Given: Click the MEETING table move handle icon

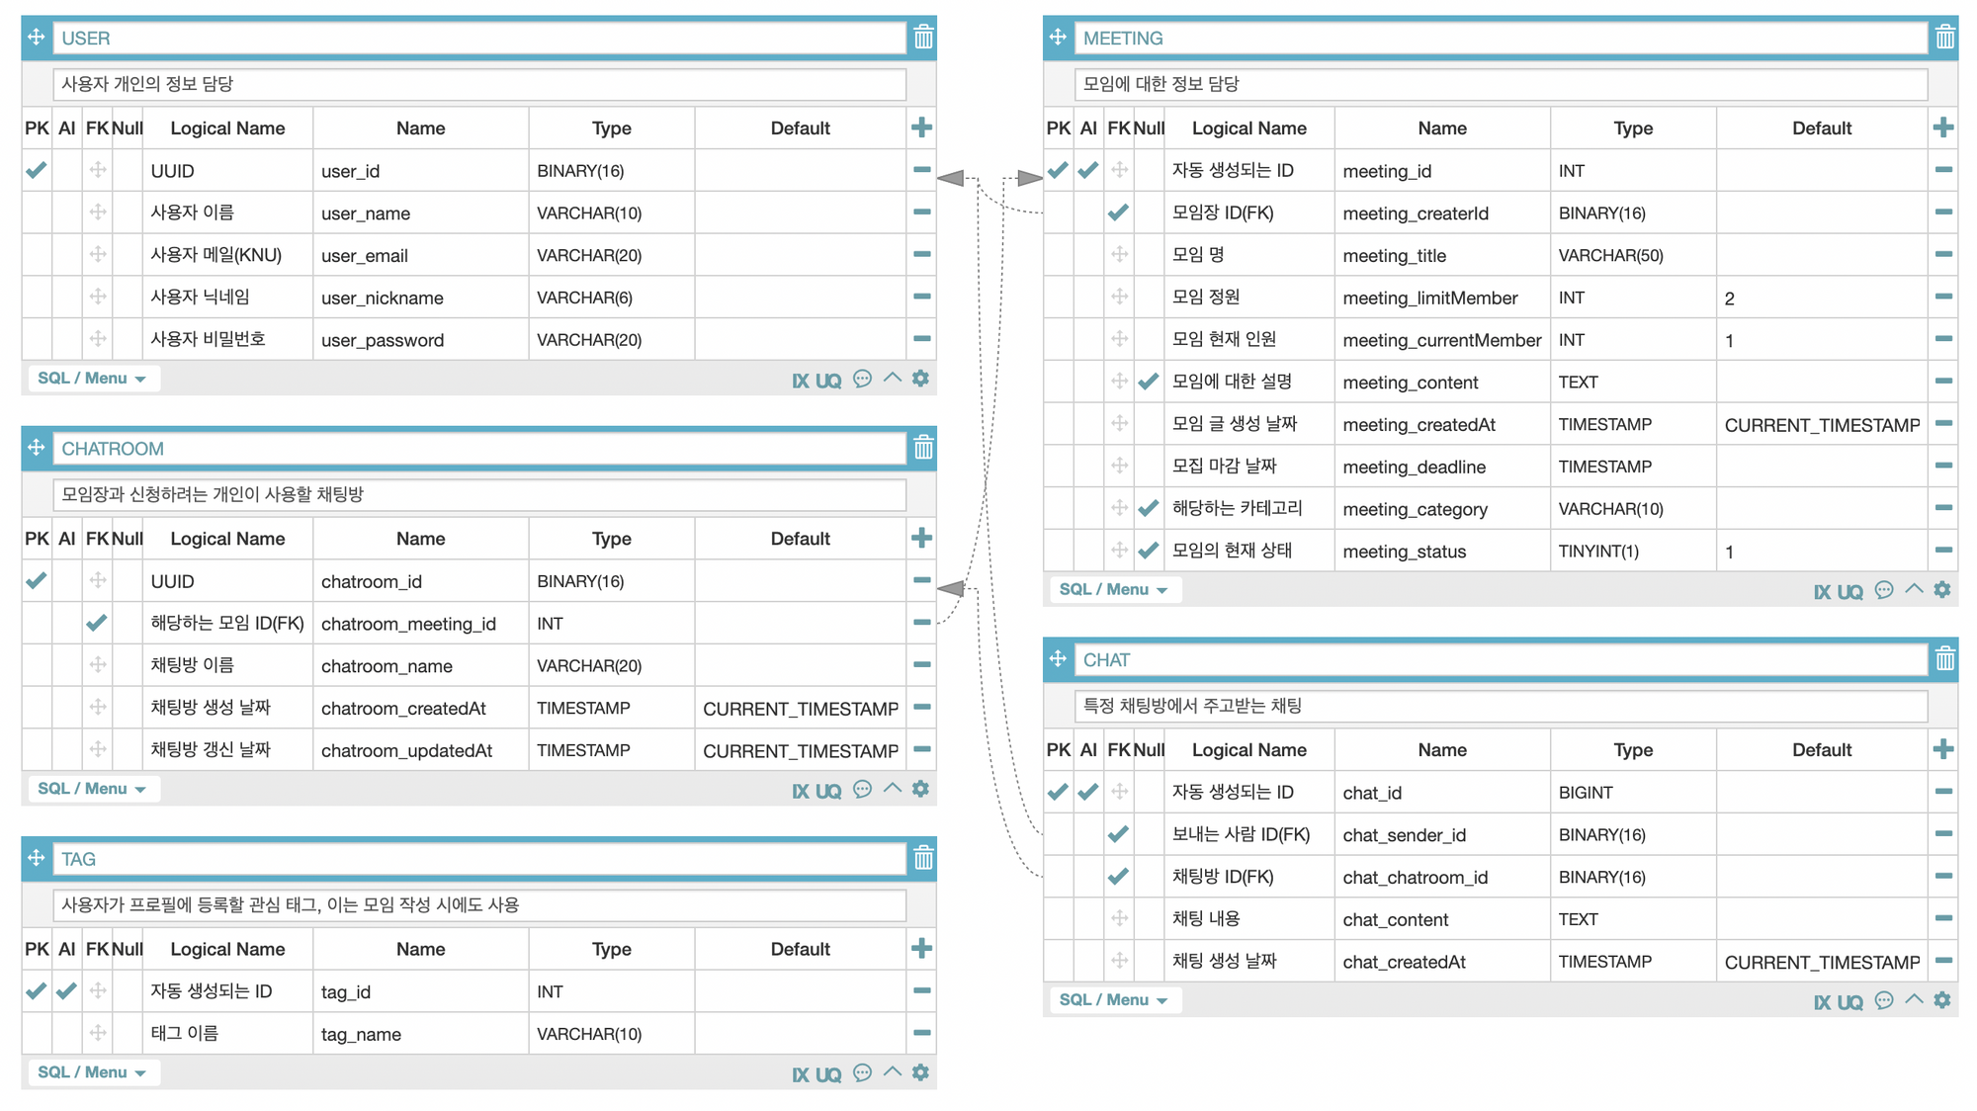Looking at the screenshot, I should coord(1058,38).
